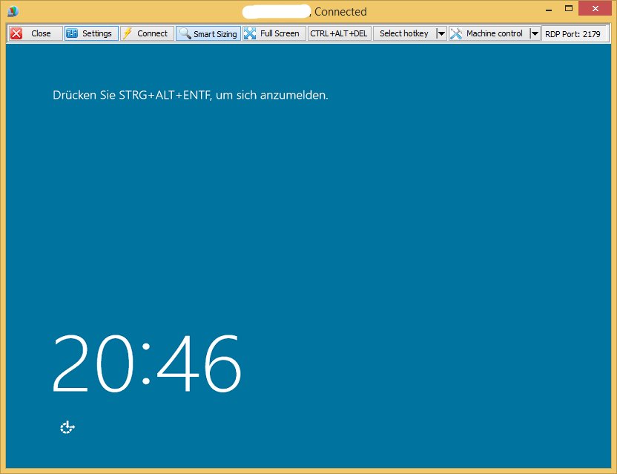Screen dimensions: 617x474
Task: Click the application icon in the title bar
Action: pos(13,11)
